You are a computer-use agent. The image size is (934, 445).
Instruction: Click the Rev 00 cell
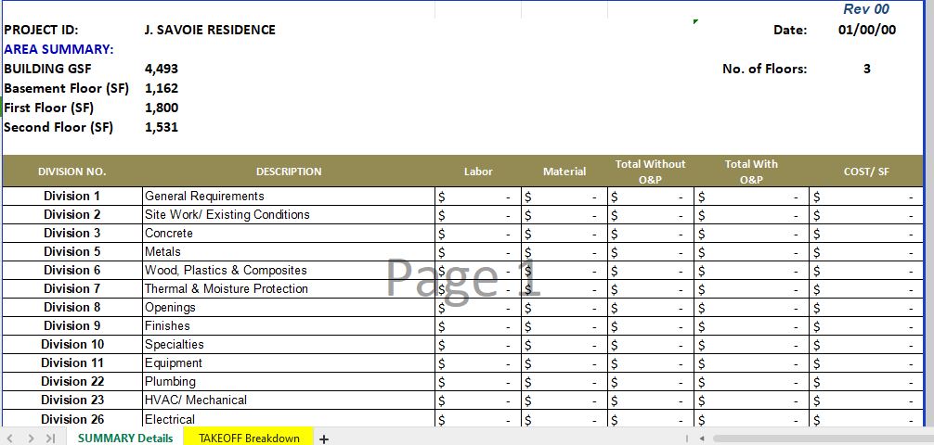[866, 9]
